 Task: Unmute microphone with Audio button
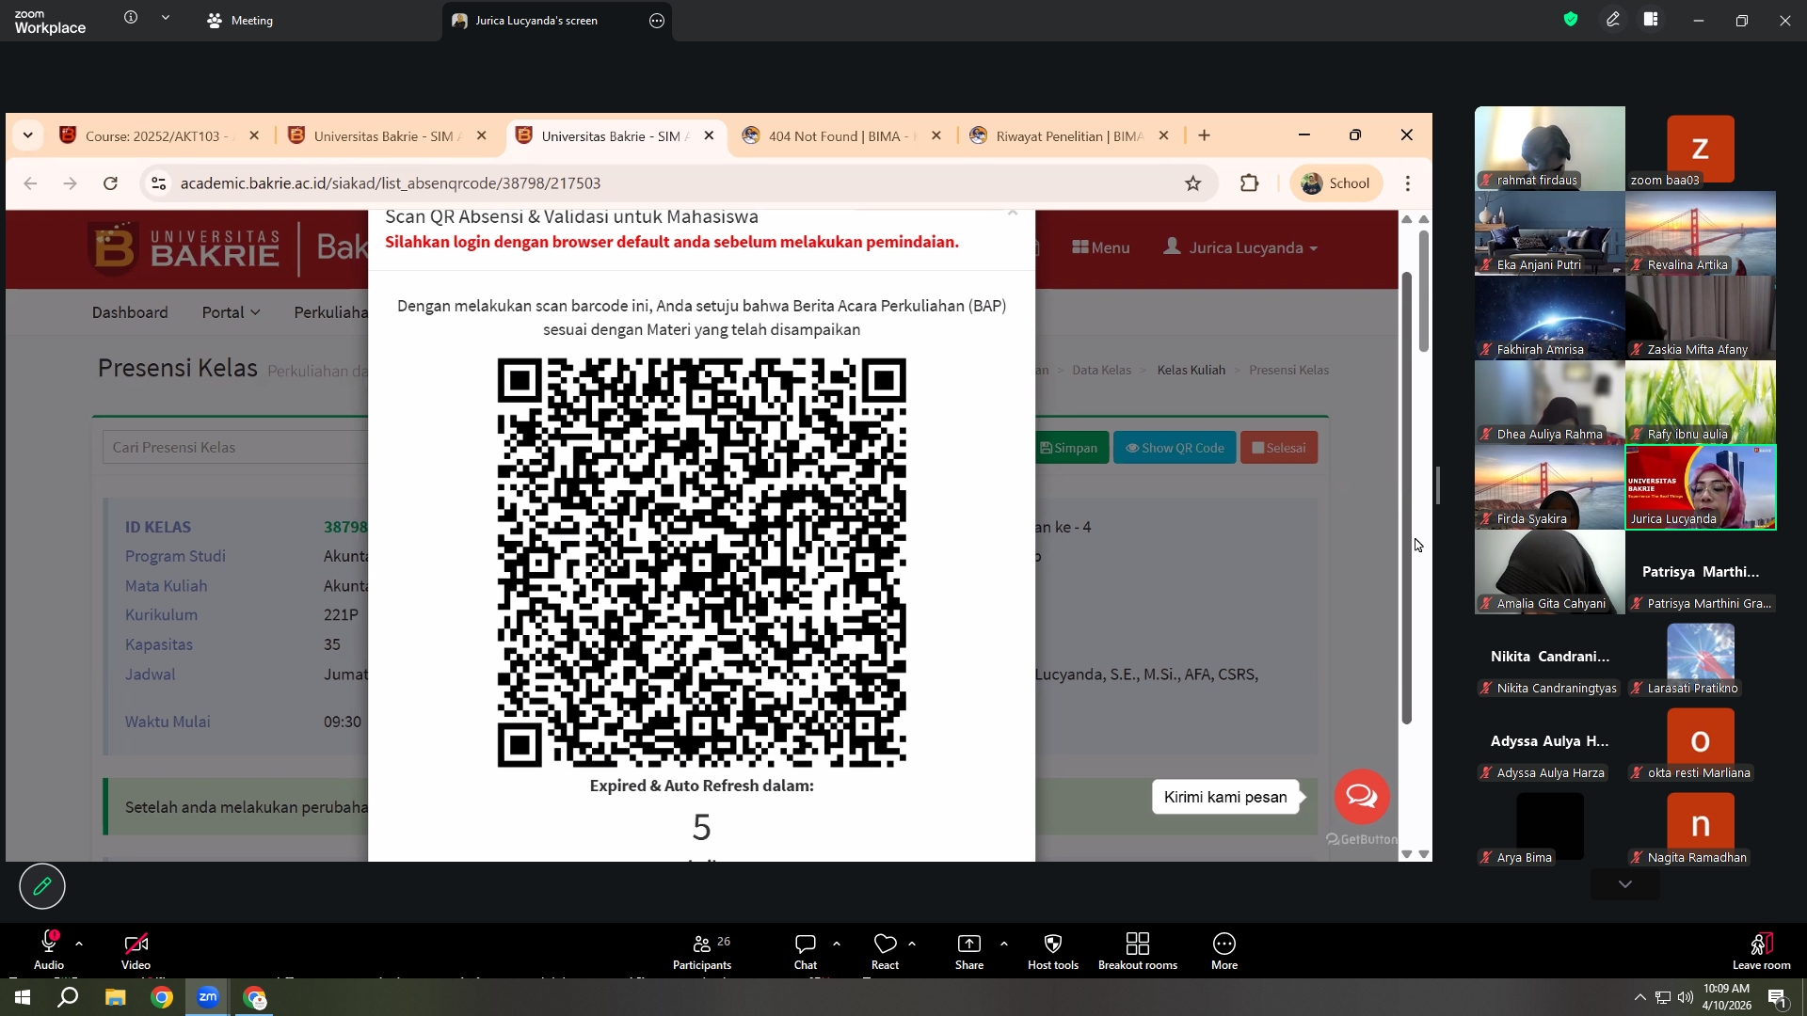pos(49,950)
